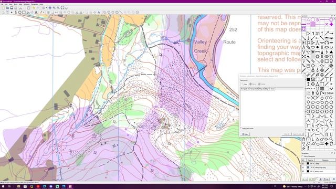Open File Explorer from the taskbar
The height and width of the screenshot is (189, 336).
19,186
